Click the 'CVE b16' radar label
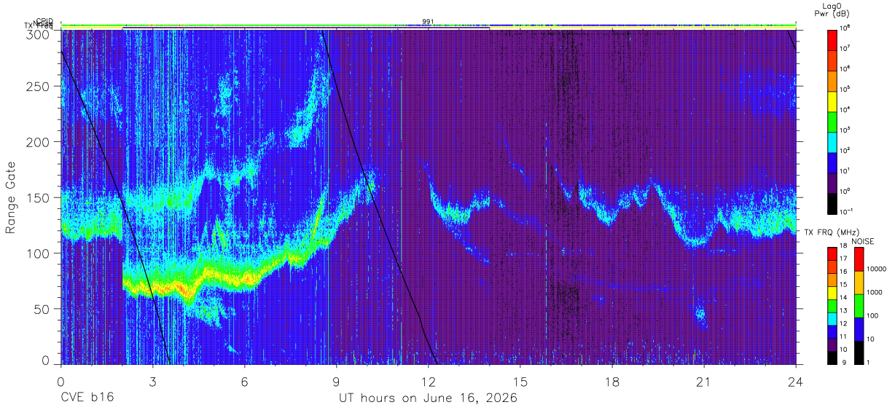Screen dimensions: 895x413 click(x=87, y=398)
